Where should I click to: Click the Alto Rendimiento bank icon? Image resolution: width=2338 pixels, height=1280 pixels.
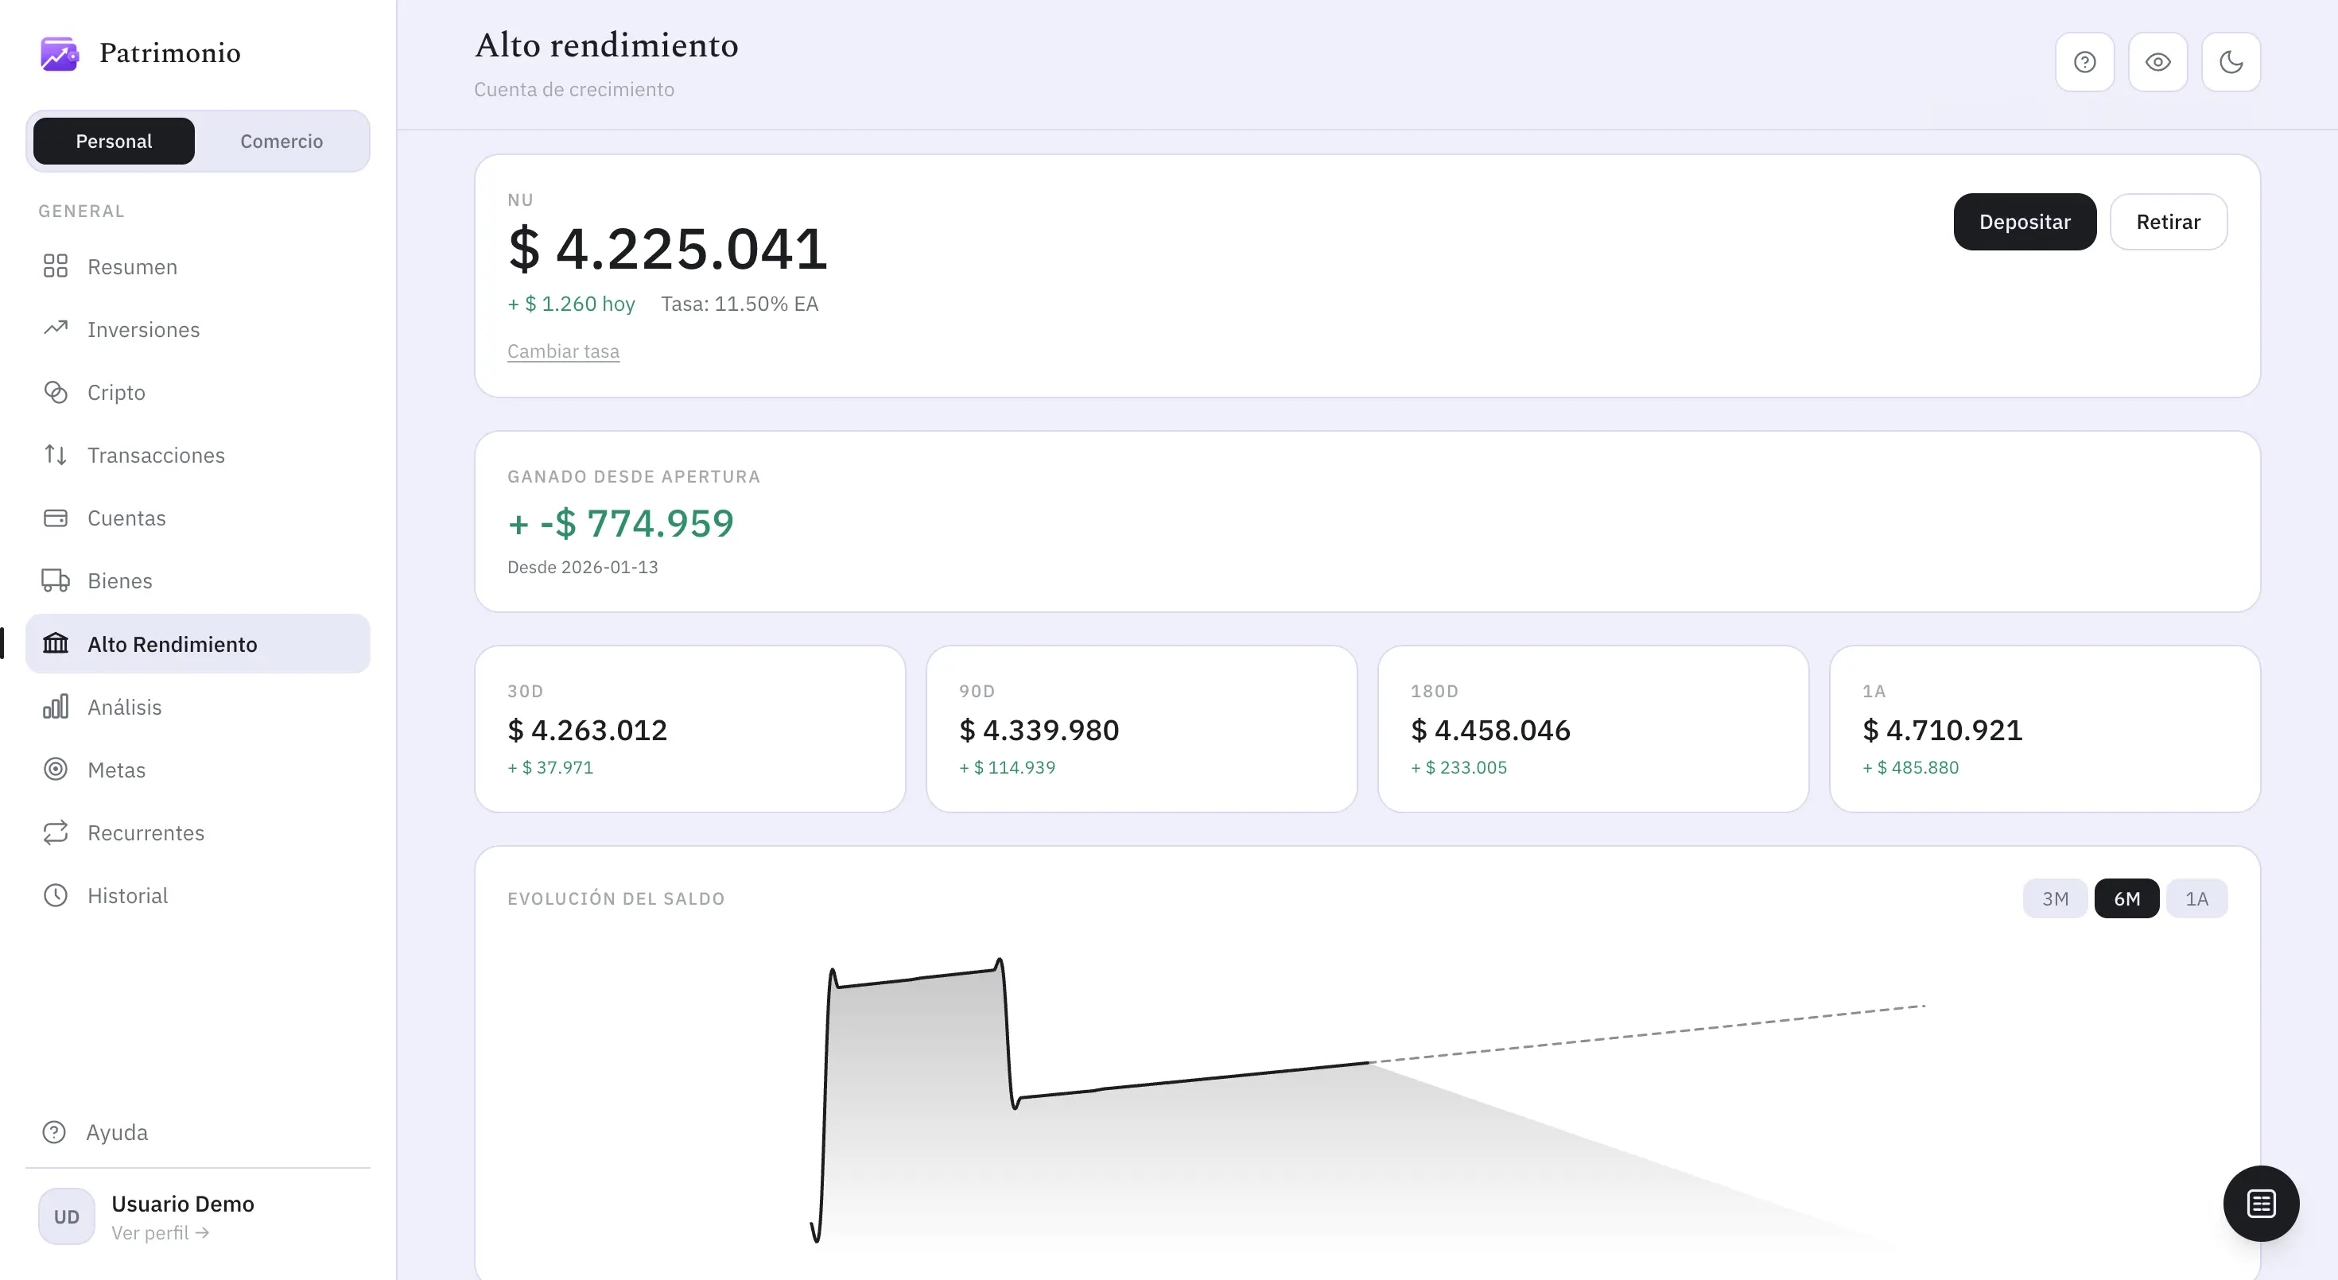[x=56, y=643]
